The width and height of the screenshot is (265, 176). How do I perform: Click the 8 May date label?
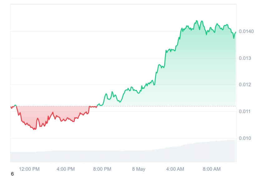point(139,169)
